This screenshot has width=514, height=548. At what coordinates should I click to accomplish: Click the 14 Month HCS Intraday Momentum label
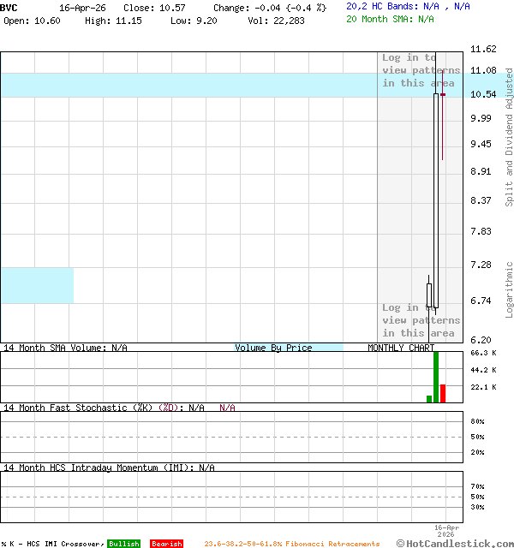pyautogui.click(x=96, y=468)
